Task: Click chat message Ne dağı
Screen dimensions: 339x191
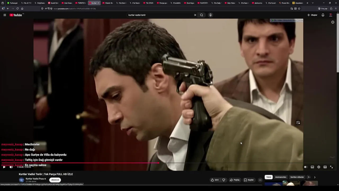Action: (30, 150)
